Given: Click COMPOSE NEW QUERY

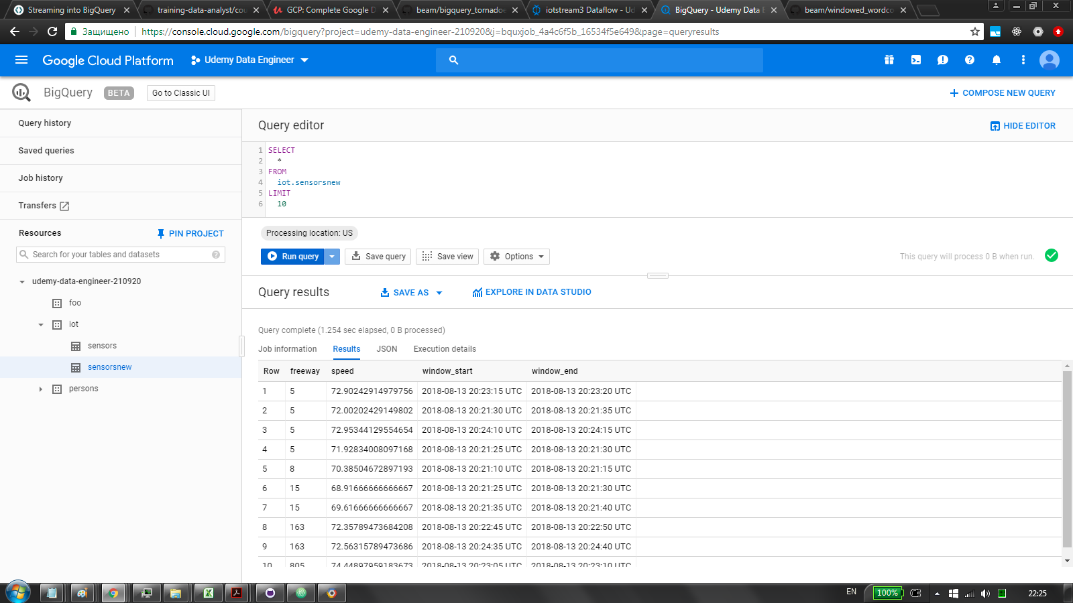Looking at the screenshot, I should [1003, 93].
